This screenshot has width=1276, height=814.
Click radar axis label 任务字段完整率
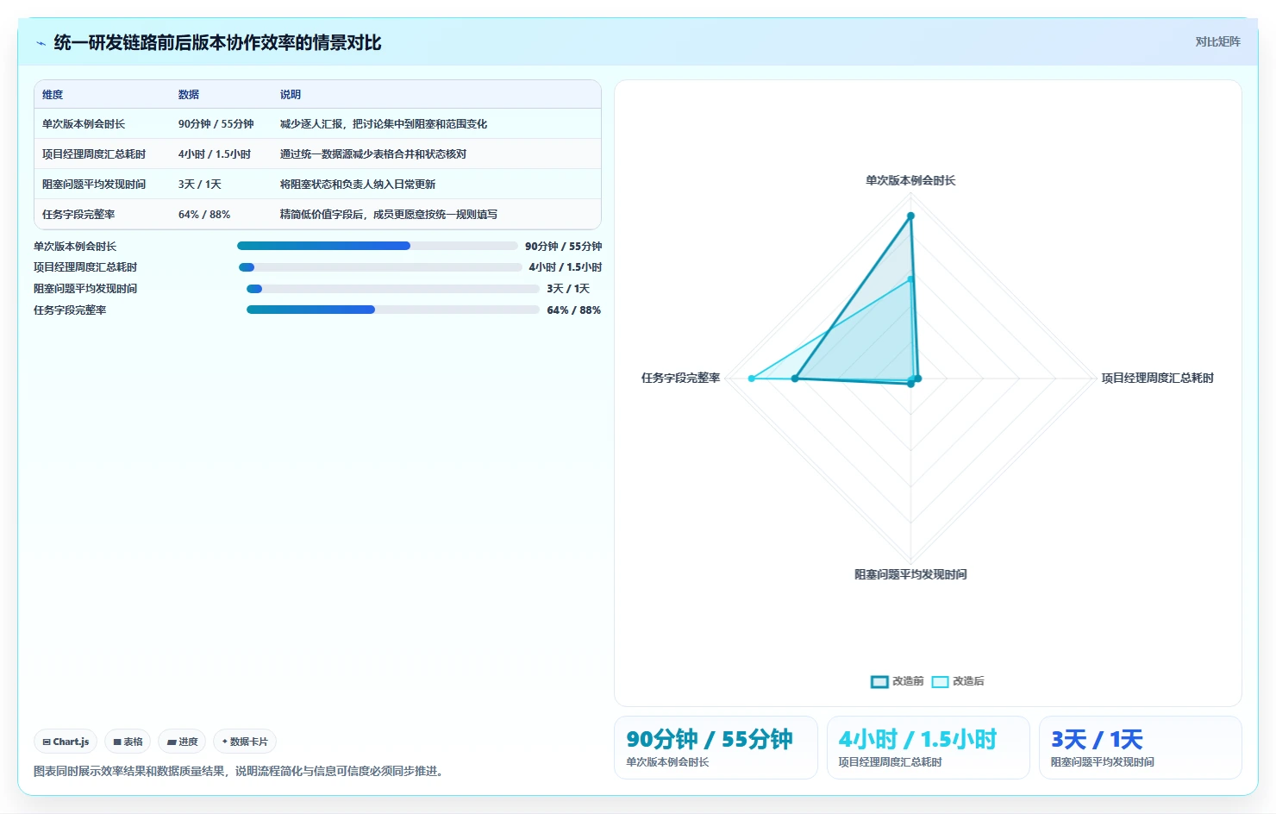click(680, 378)
